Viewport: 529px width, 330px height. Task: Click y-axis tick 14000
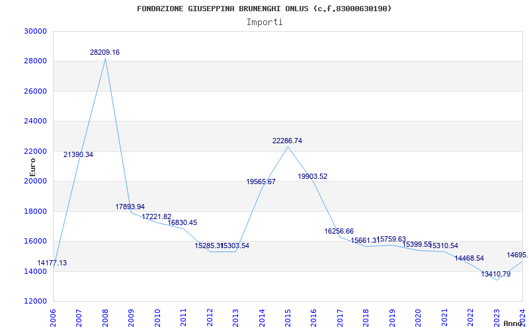tap(35, 271)
